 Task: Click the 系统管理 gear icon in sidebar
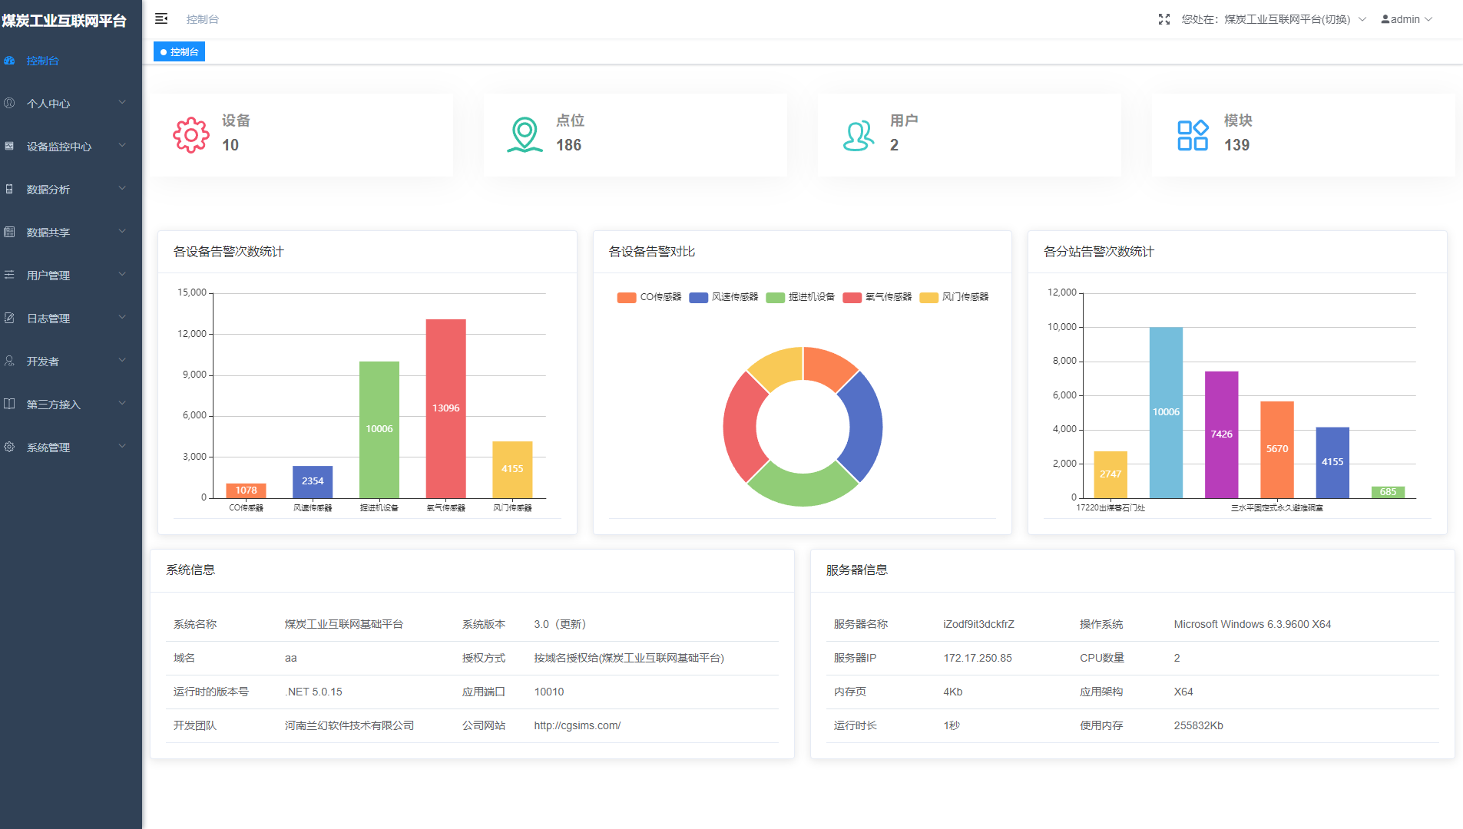tap(9, 447)
